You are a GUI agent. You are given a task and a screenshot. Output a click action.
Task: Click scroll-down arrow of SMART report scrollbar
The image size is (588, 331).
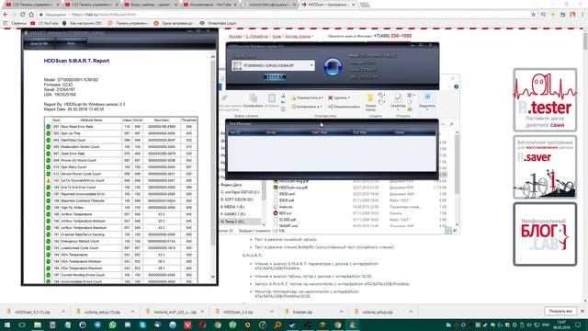point(212,277)
